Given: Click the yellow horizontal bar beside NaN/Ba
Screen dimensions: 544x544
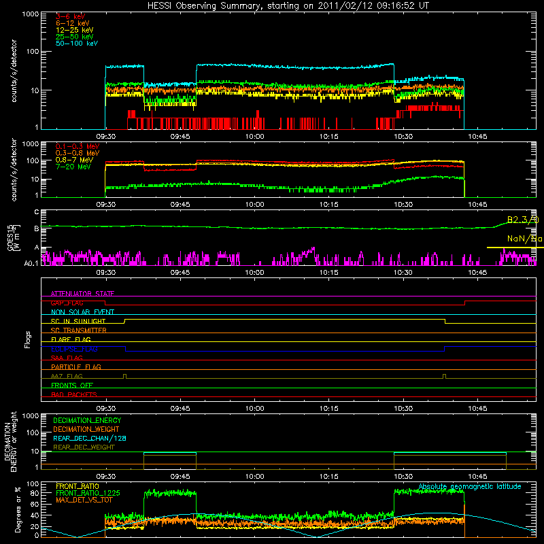Looking at the screenshot, I should coord(515,248).
